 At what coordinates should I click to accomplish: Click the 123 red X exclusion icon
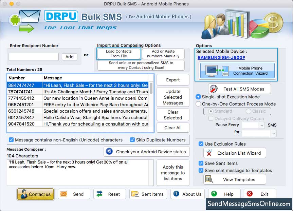coord(209,153)
